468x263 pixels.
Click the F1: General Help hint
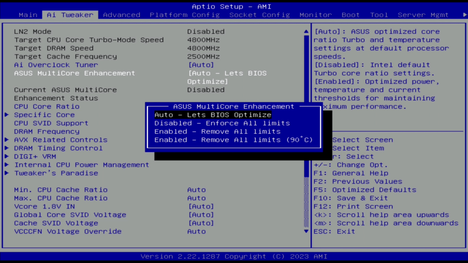[x=351, y=173]
